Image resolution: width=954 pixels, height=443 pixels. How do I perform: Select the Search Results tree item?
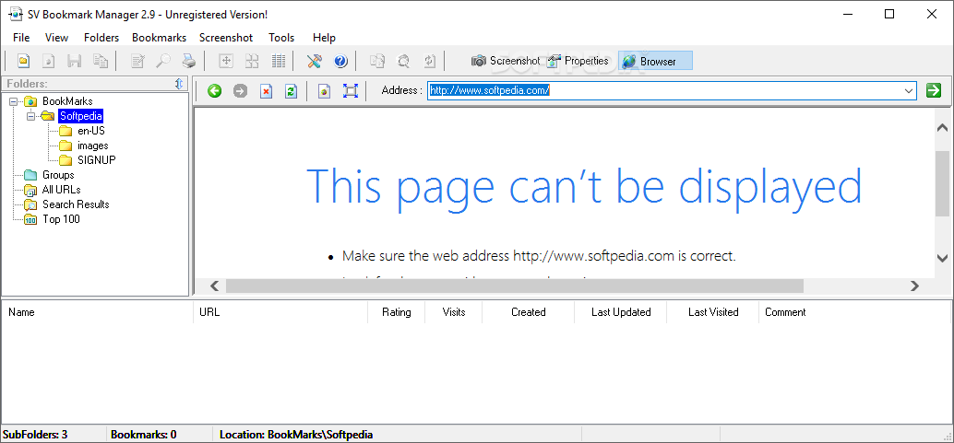pyautogui.click(x=76, y=204)
